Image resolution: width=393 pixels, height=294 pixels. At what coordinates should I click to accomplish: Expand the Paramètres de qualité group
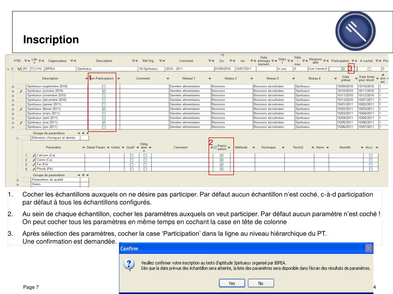click(x=18, y=180)
